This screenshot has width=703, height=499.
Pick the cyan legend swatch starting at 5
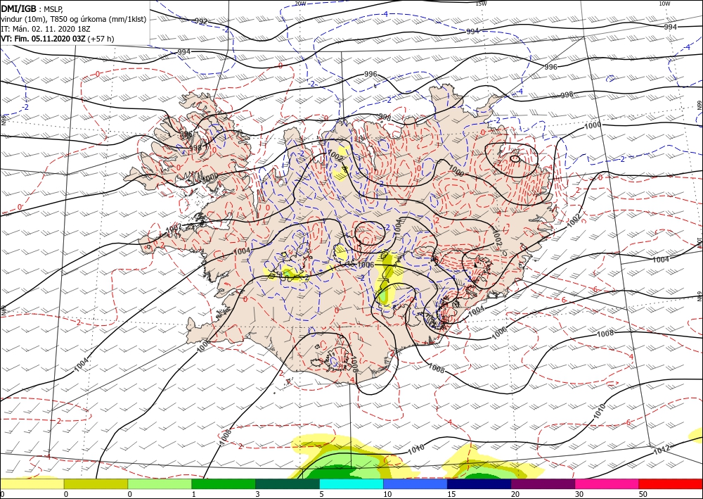click(x=351, y=484)
